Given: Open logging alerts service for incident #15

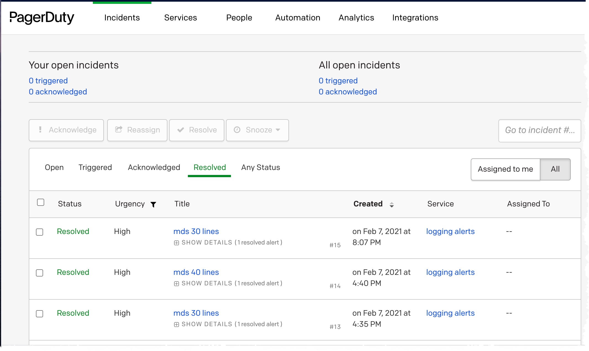Looking at the screenshot, I should coord(450,232).
